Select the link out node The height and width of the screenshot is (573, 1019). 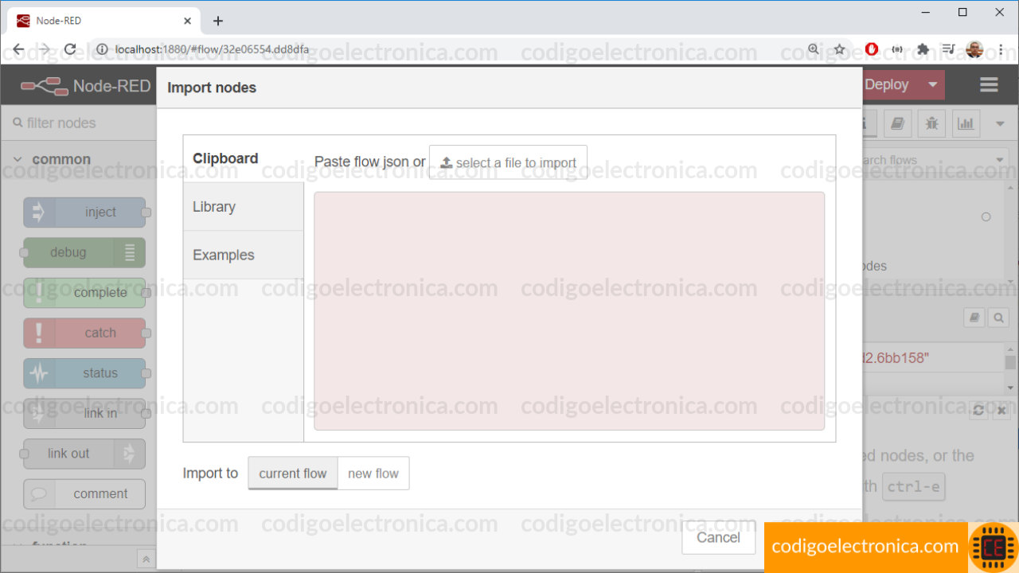point(84,454)
